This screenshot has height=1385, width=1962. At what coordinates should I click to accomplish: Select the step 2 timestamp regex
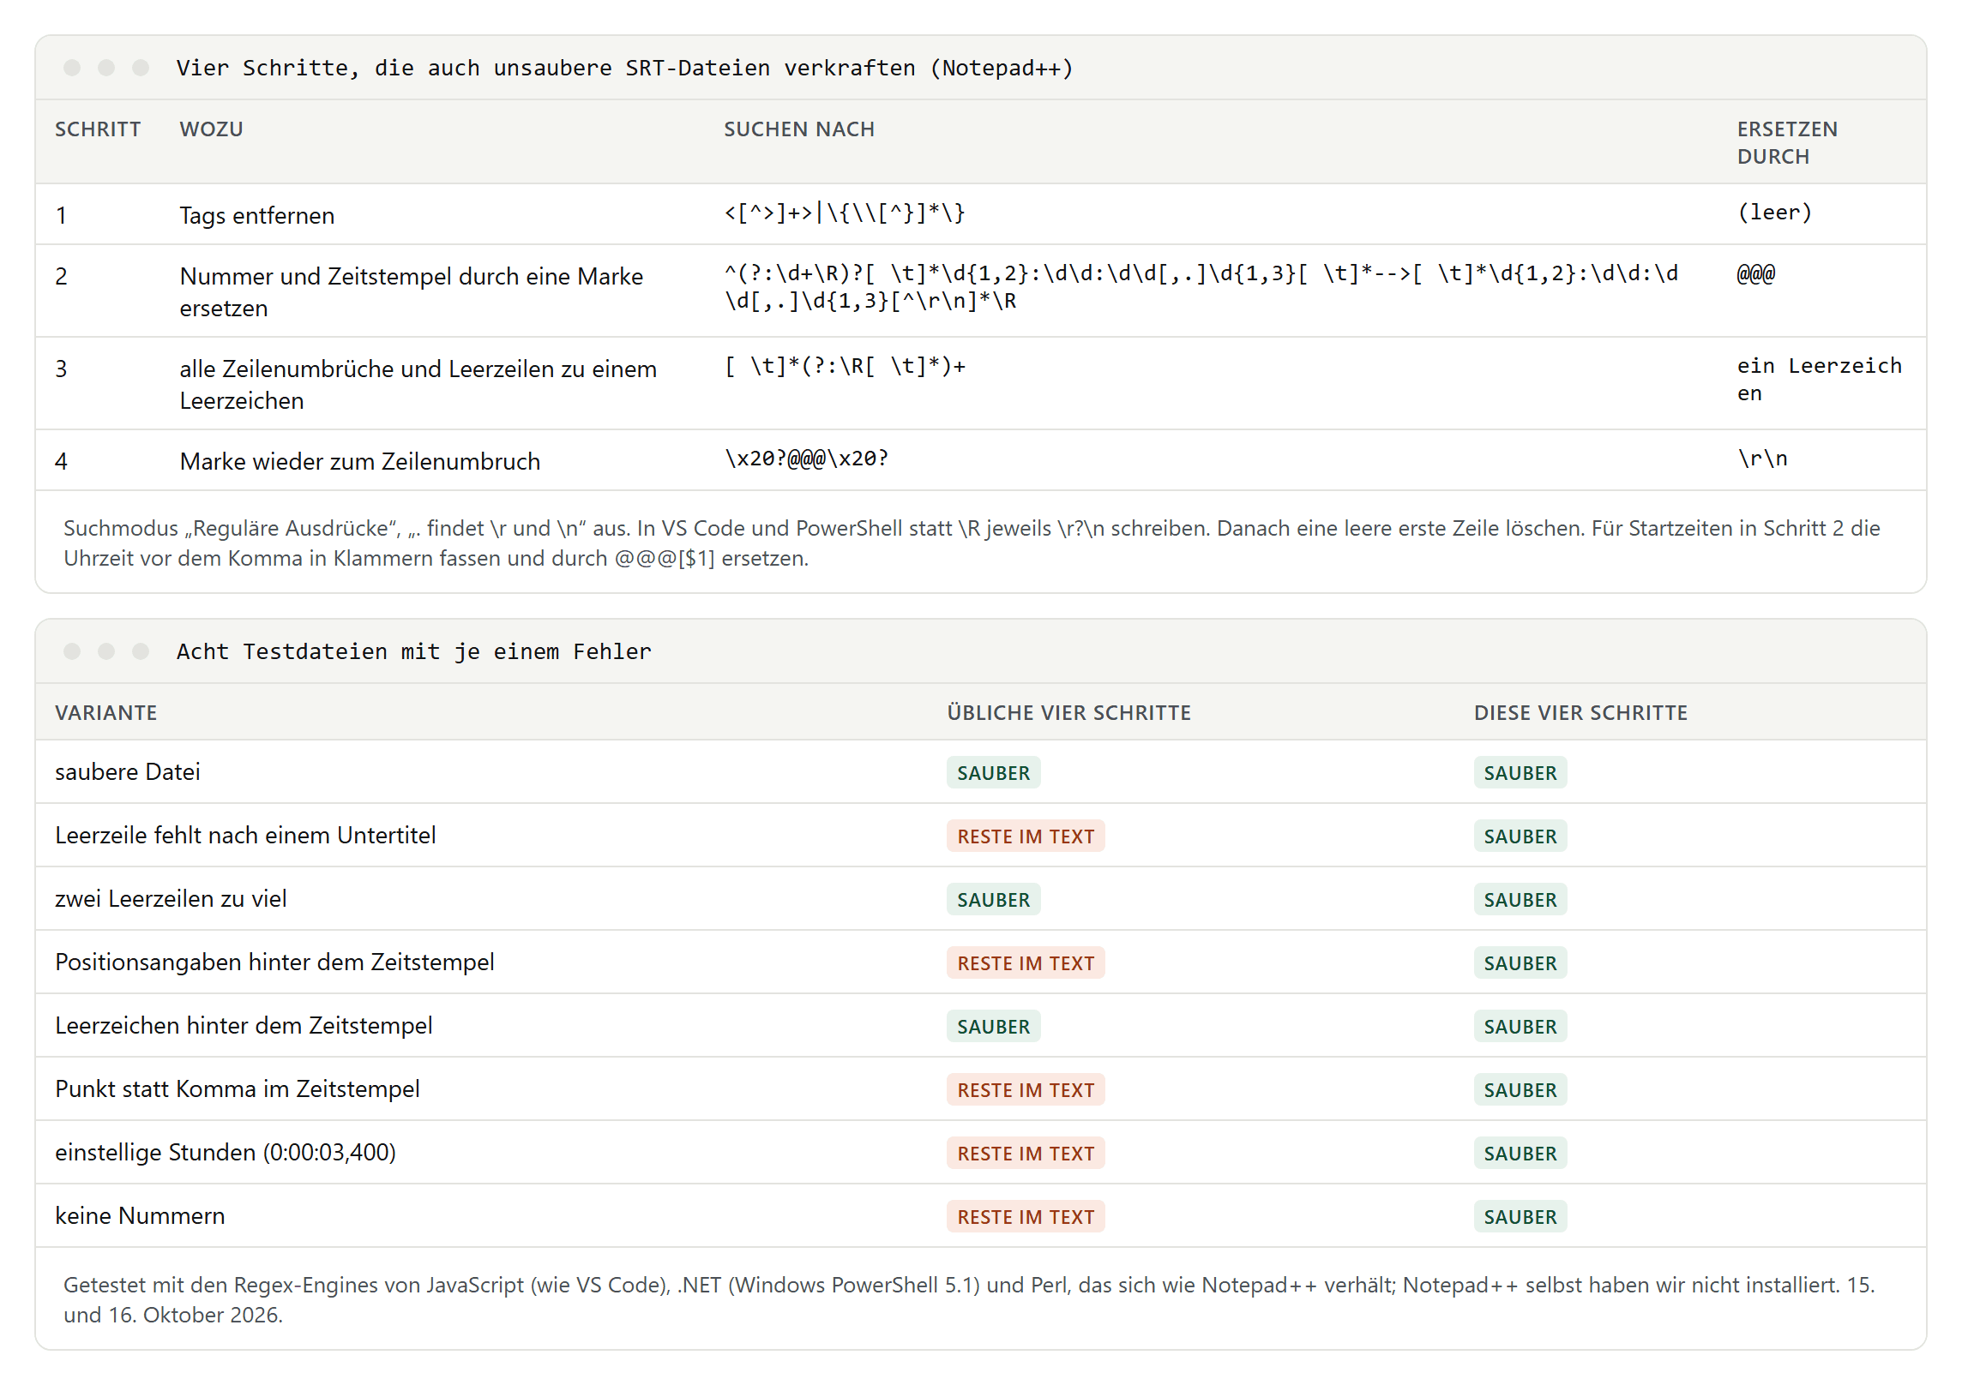1201,287
